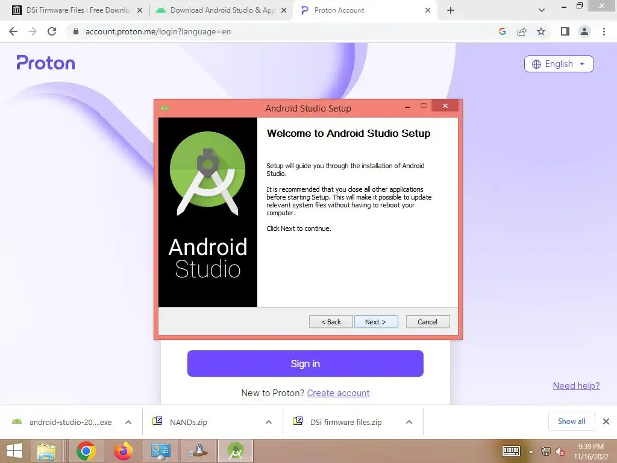
Task: Show hidden system tray icons
Action: (x=531, y=452)
